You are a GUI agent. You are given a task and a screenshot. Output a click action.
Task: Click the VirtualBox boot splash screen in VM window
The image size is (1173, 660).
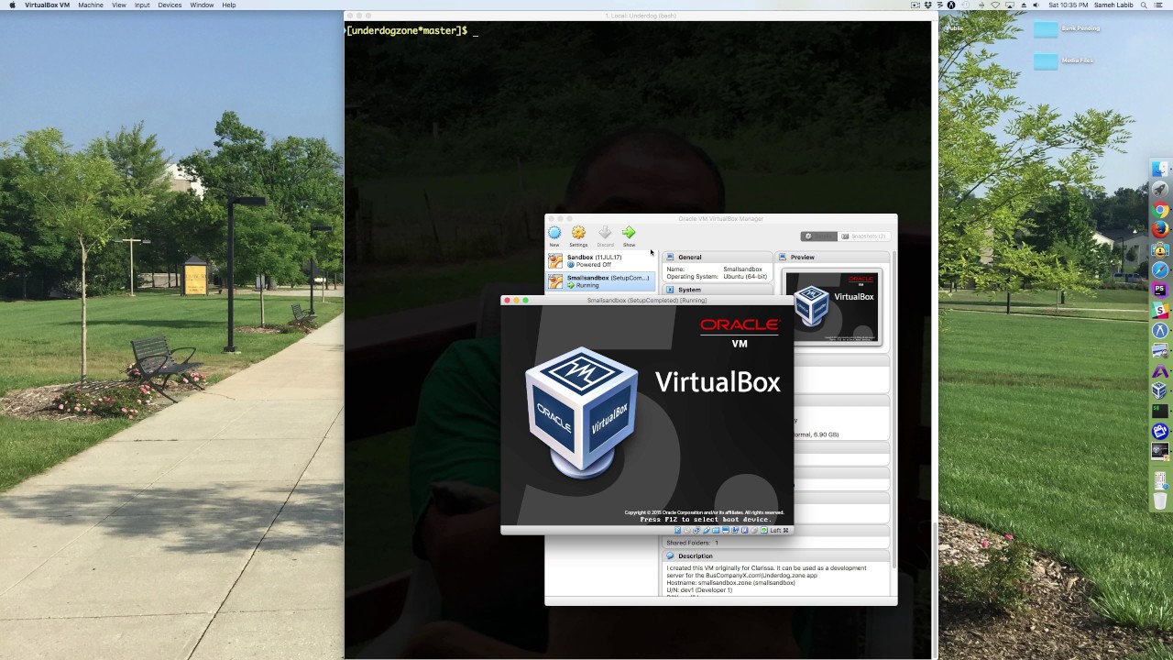pyautogui.click(x=647, y=414)
